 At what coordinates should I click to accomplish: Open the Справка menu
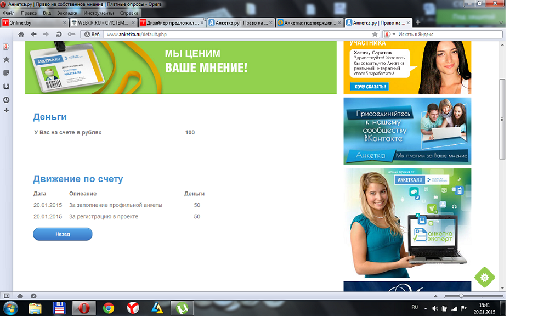[x=129, y=13]
